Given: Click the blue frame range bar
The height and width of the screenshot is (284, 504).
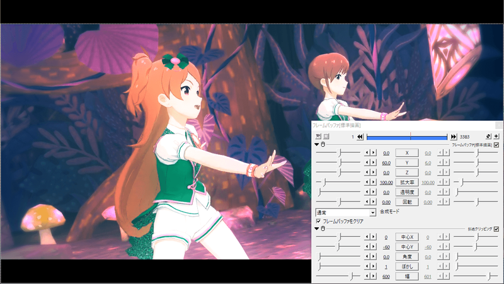Looking at the screenshot, I should tap(406, 137).
